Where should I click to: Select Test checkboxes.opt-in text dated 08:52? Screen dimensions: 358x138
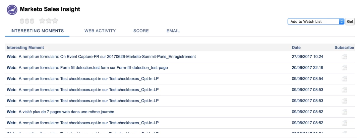click(x=88, y=123)
